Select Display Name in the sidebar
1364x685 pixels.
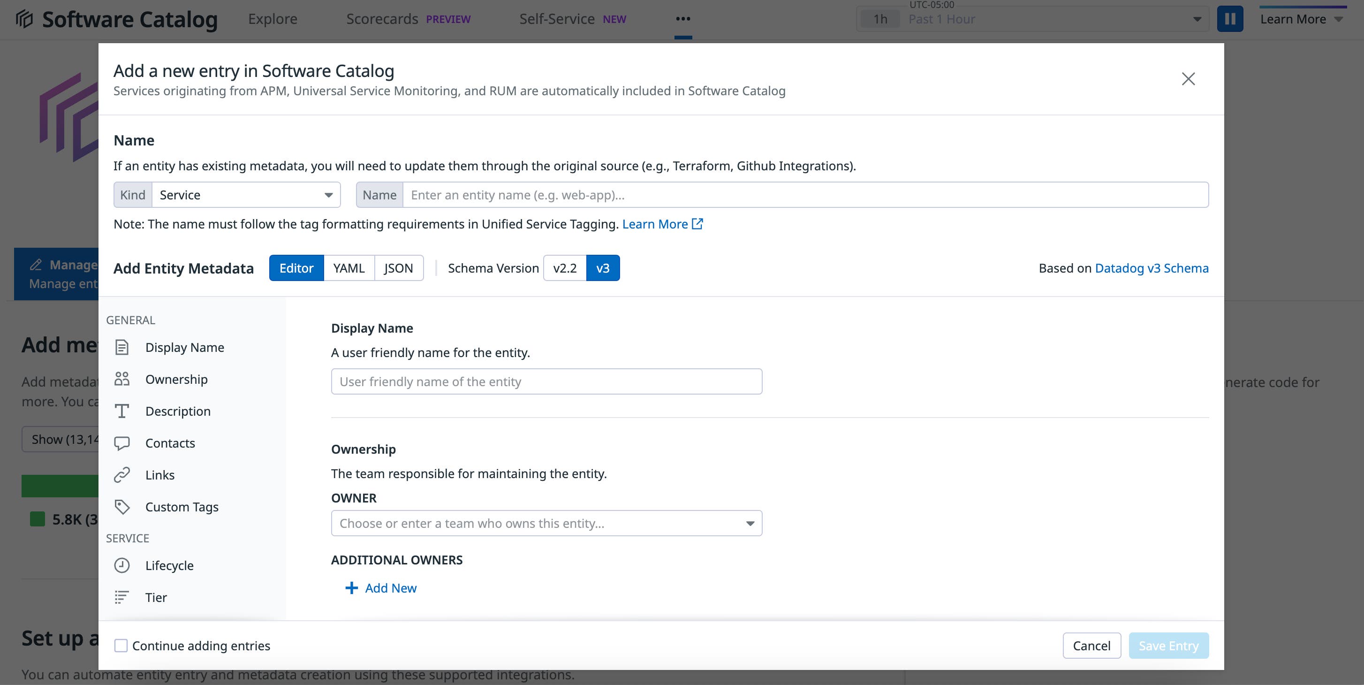tap(184, 347)
